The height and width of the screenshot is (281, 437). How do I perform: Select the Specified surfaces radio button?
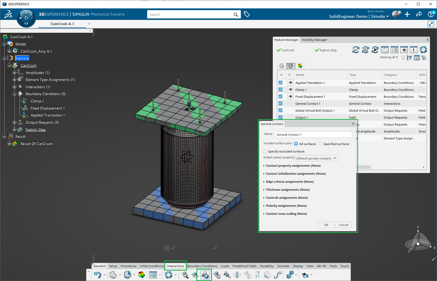tap(320, 144)
